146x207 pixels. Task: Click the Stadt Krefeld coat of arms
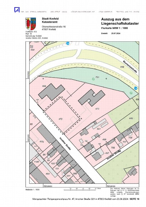coord(31,24)
